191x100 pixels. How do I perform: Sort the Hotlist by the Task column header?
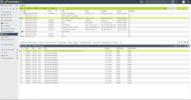(x=63, y=11)
